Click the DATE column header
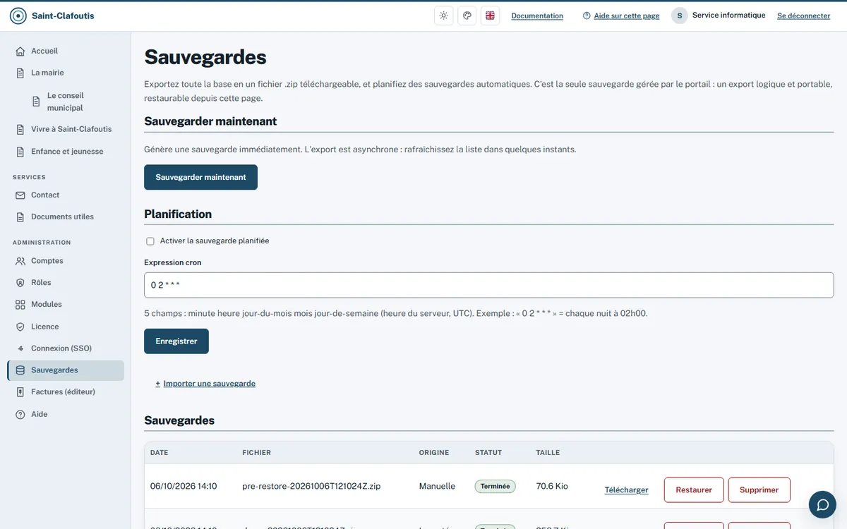The width and height of the screenshot is (847, 529). [x=159, y=453]
